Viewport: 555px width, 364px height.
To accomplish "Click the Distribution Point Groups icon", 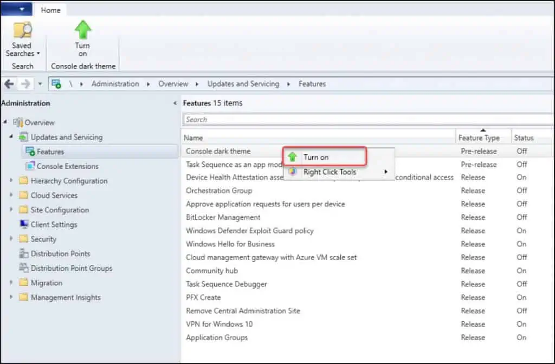I will [x=24, y=268].
